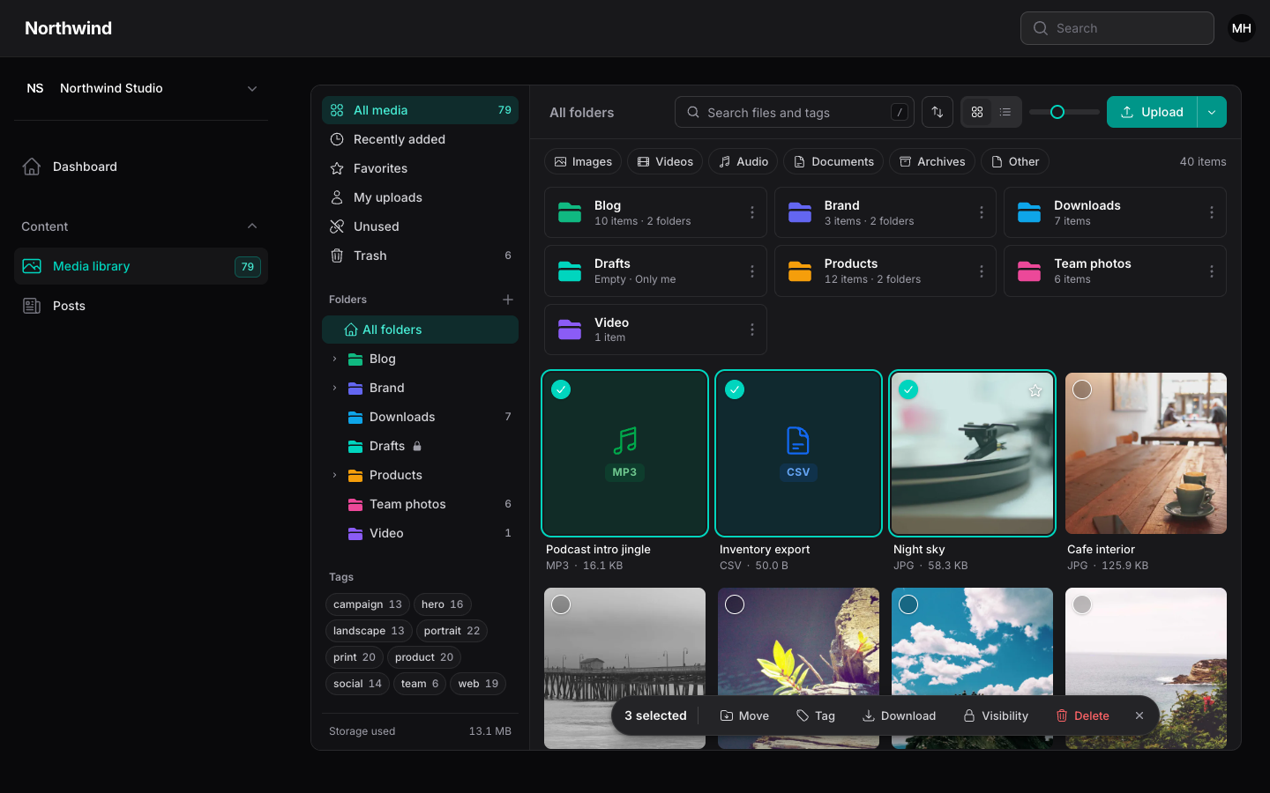
Task: Filter by Videos
Action: pyautogui.click(x=665, y=161)
